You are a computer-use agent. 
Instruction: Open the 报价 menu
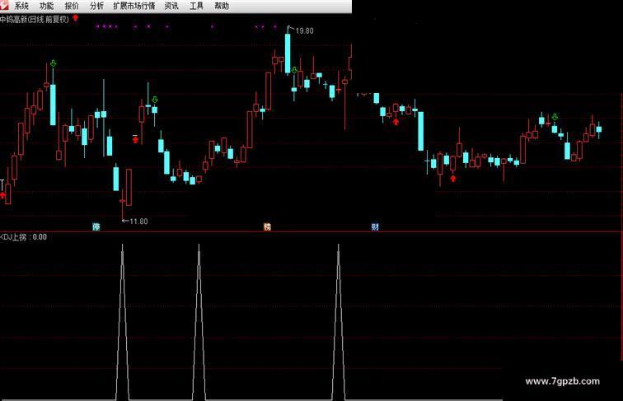[72, 6]
